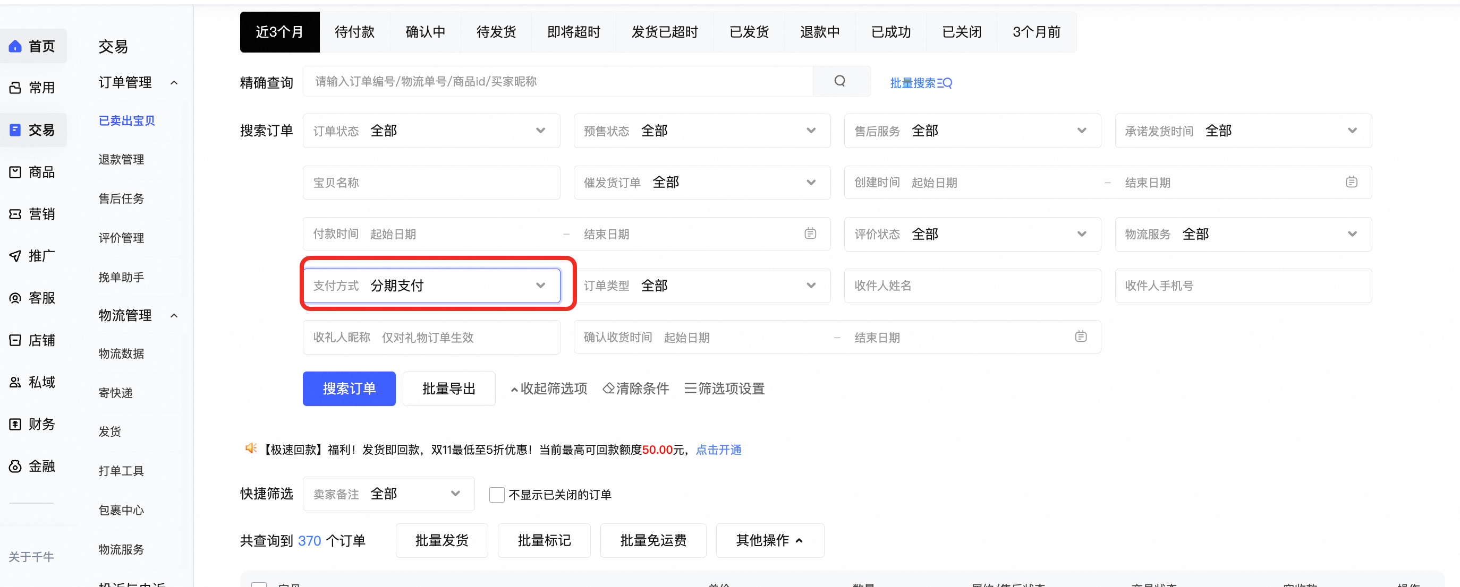
Task: Click the 批量免运费 button
Action: [653, 541]
